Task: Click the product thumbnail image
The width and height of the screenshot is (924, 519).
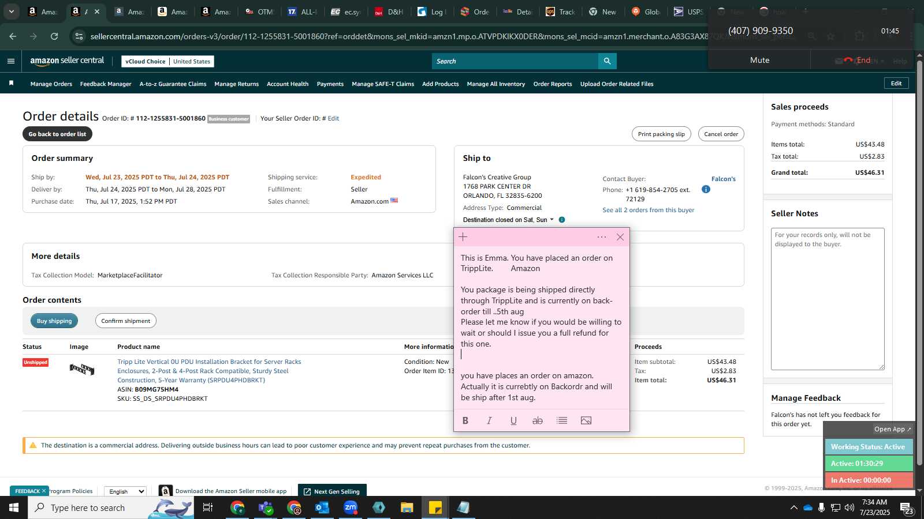Action: pyautogui.click(x=82, y=369)
